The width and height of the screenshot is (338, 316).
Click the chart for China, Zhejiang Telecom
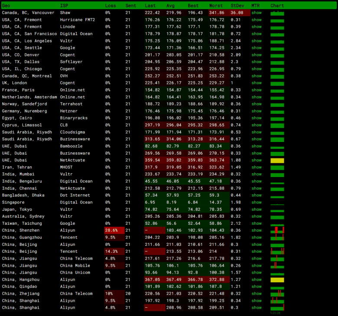pyautogui.click(x=277, y=294)
